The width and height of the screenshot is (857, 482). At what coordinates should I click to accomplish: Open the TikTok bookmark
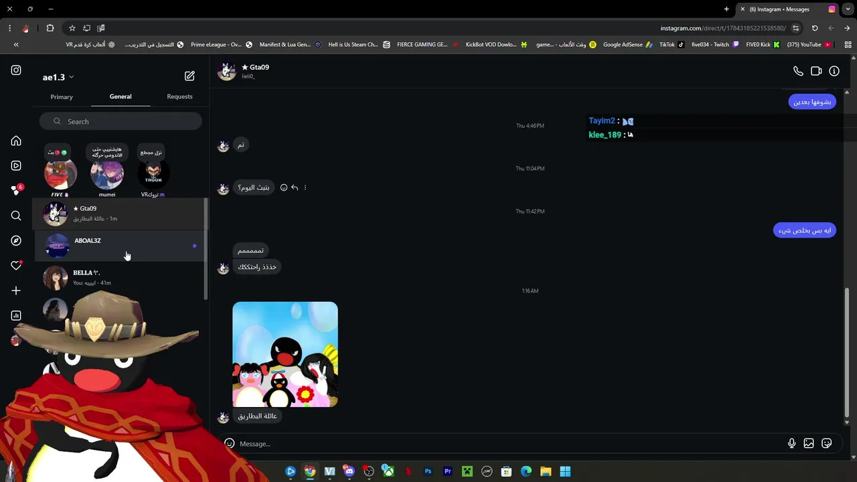672,45
